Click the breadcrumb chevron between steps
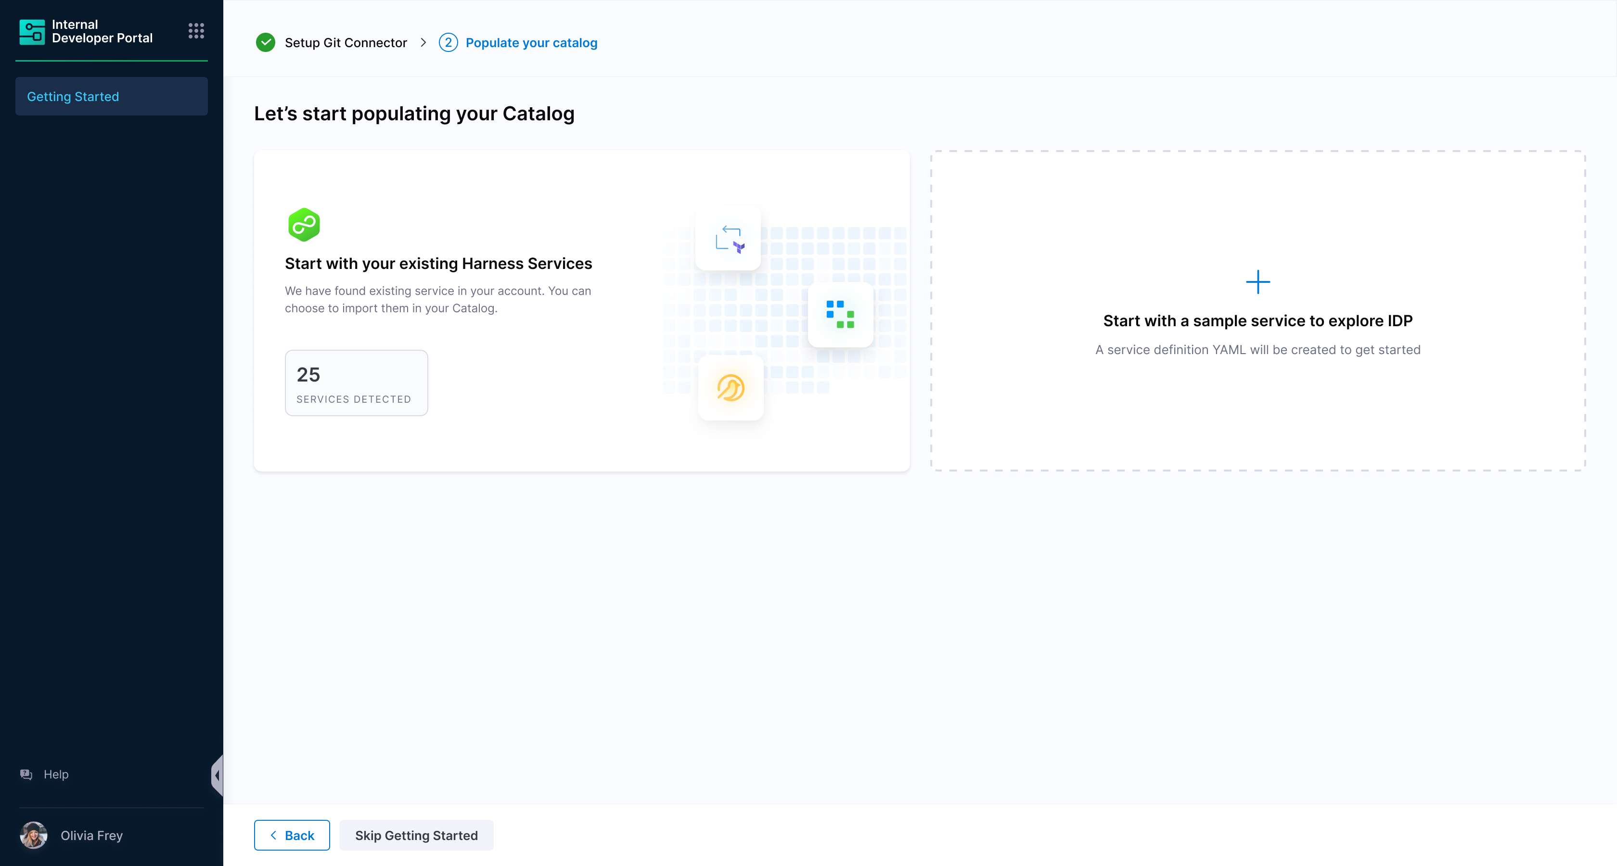Image resolution: width=1617 pixels, height=866 pixels. 423,43
